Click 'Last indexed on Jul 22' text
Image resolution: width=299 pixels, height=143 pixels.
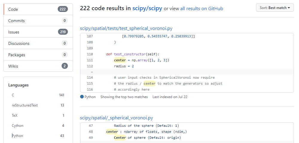tap(170, 97)
